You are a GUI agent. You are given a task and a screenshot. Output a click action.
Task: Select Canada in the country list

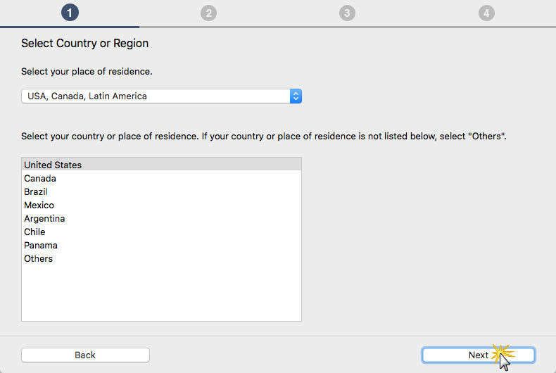(40, 178)
